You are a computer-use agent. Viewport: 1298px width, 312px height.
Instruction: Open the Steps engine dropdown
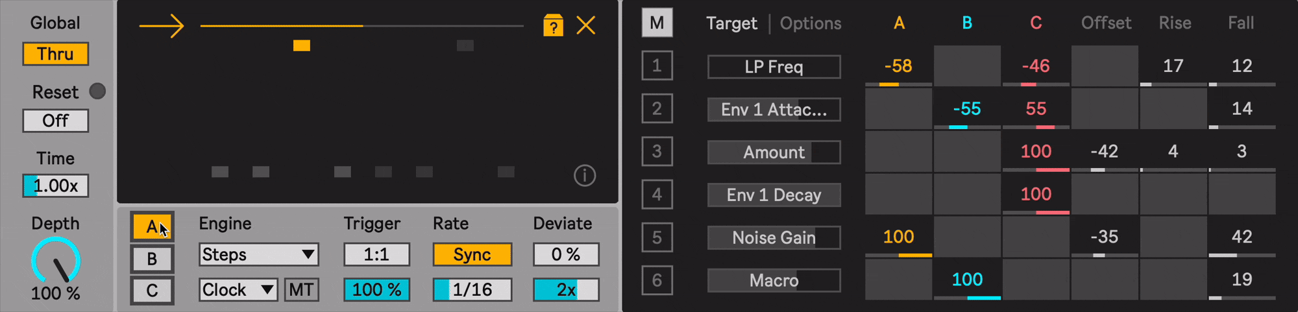[x=258, y=254]
